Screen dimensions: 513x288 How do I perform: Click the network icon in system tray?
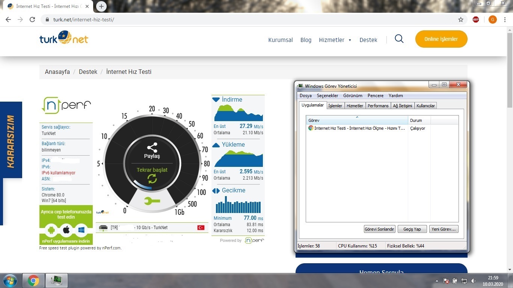click(464, 281)
